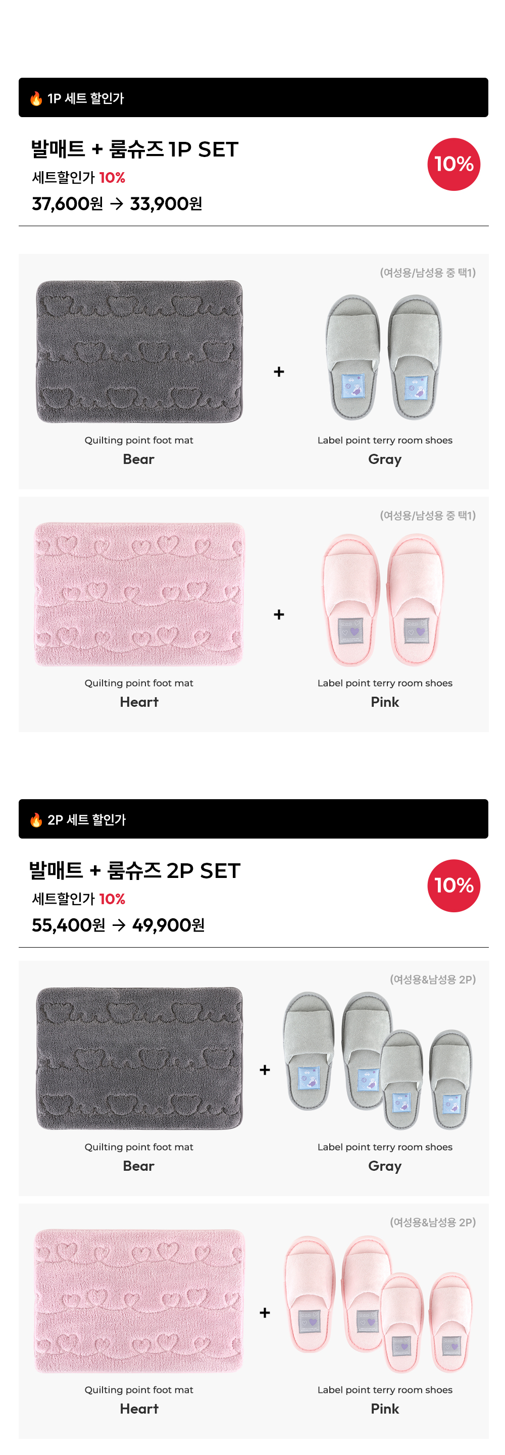Click the plus sign in 2P Bear set
Viewport: 505px width, 1455px height.
tap(264, 1070)
